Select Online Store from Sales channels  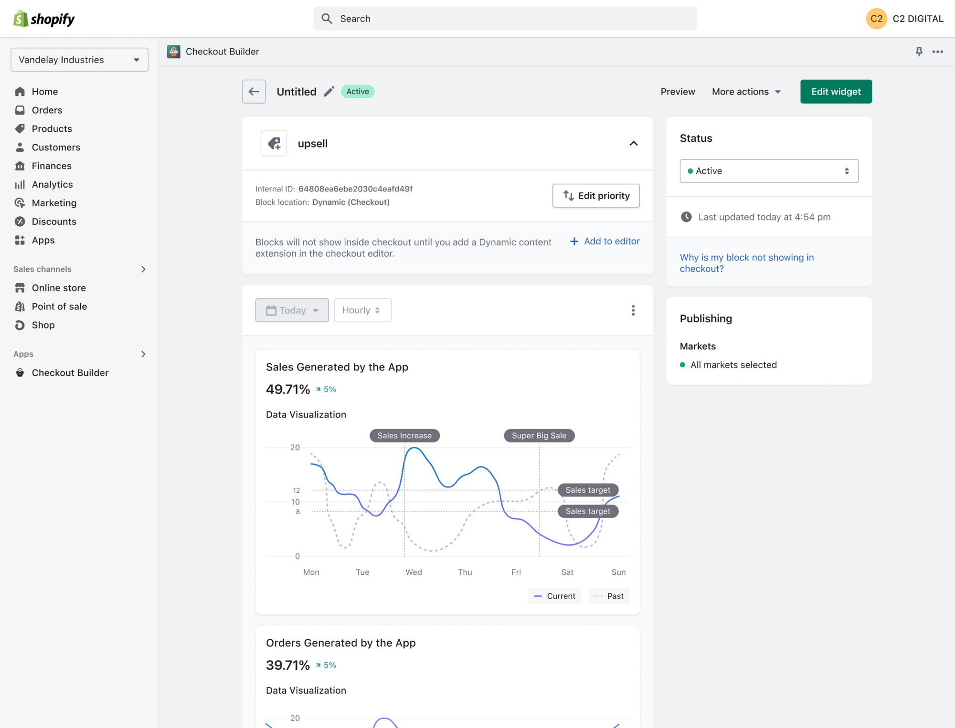click(58, 287)
